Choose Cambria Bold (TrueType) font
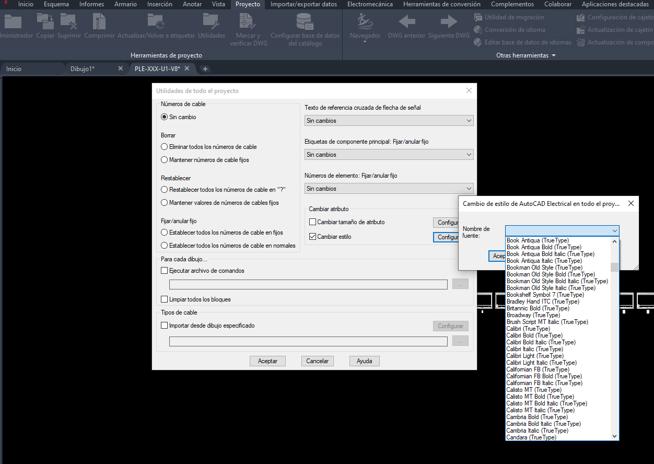 click(x=558, y=417)
